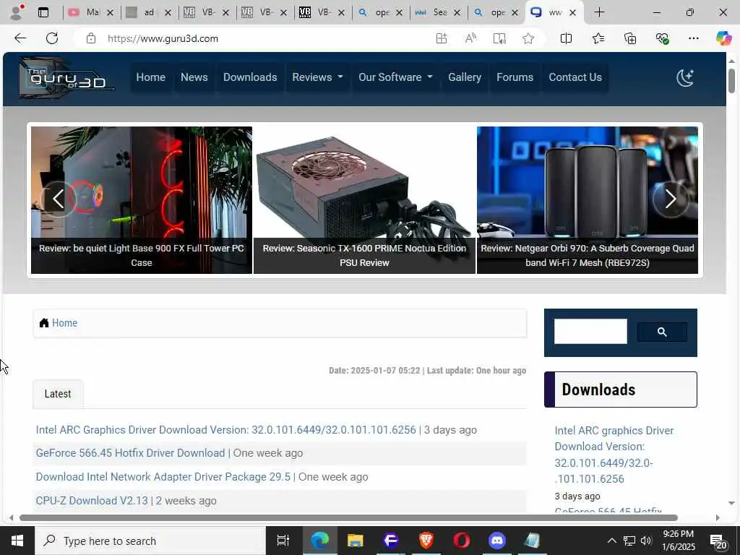Open volume control in system tray

pos(647,541)
